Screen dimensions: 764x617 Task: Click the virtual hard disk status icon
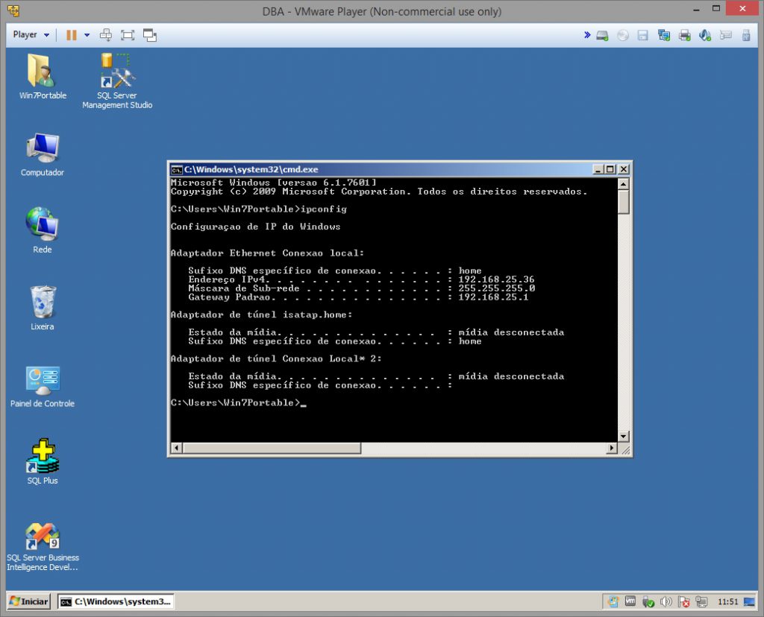click(x=601, y=34)
